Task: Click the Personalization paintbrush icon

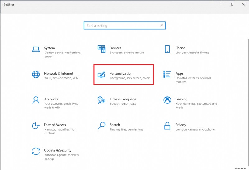Action: click(x=101, y=75)
